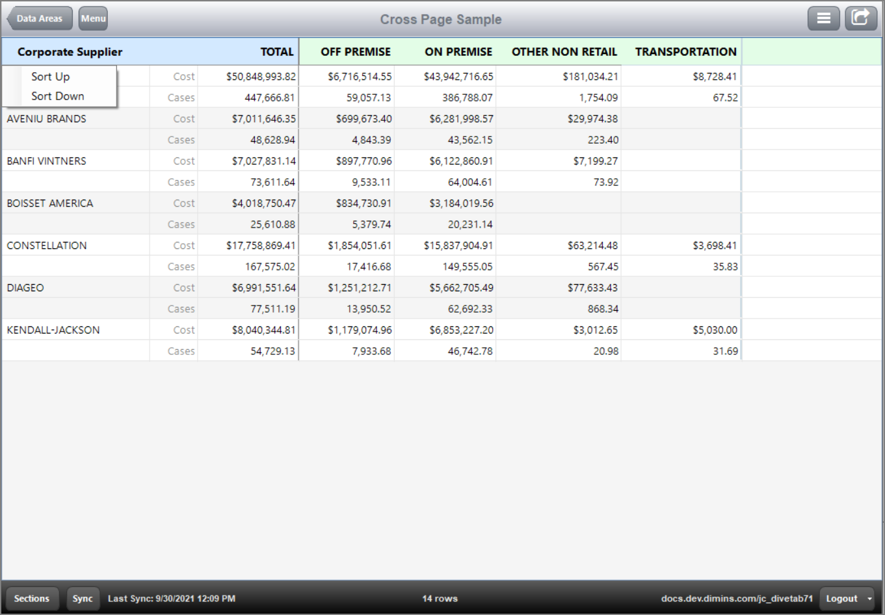885x615 pixels.
Task: Open the Menu button
Action: coord(93,18)
